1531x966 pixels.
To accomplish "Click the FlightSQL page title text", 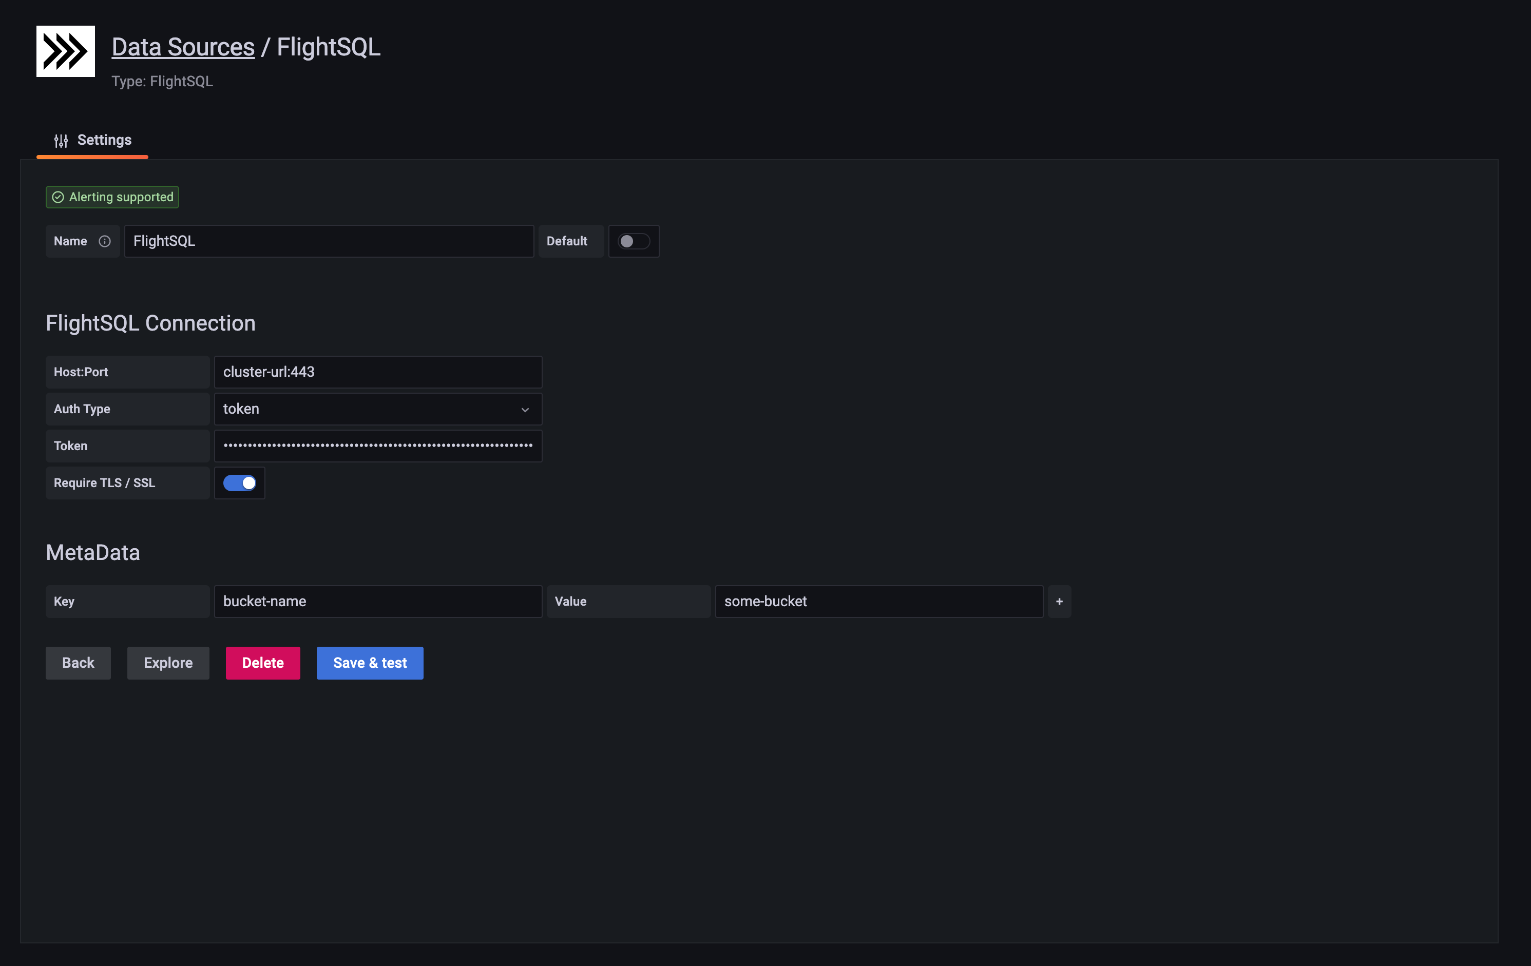I will coord(329,47).
